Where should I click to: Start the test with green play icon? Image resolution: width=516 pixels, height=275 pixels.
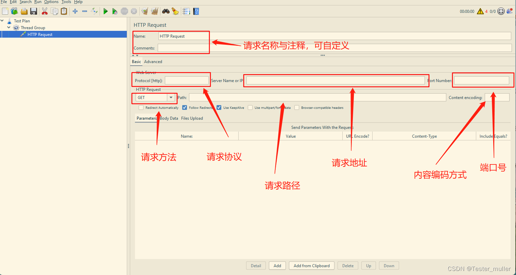[106, 11]
